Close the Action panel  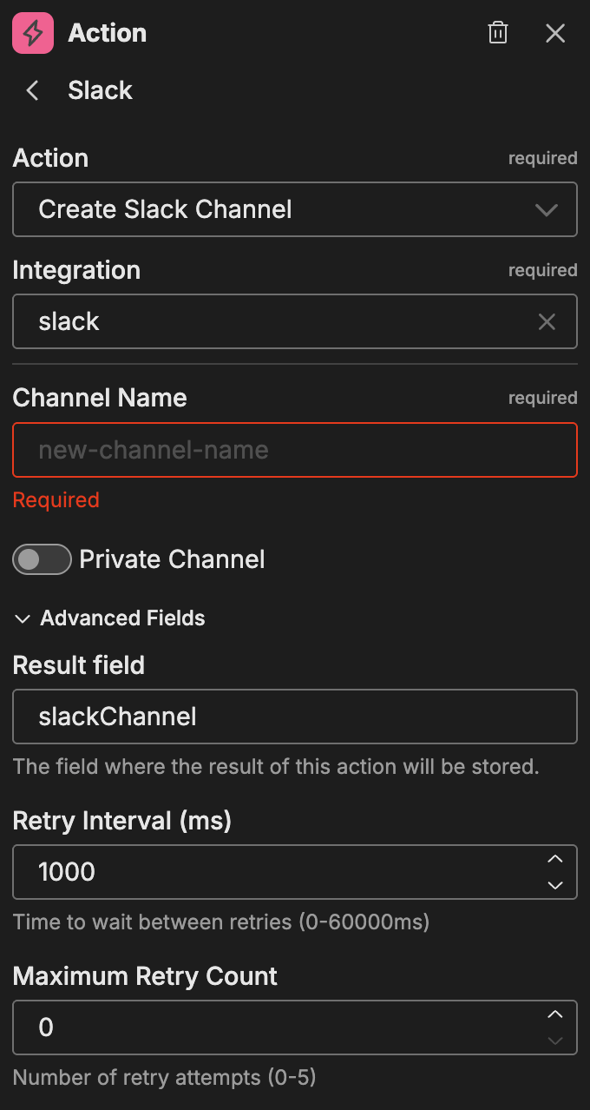555,34
